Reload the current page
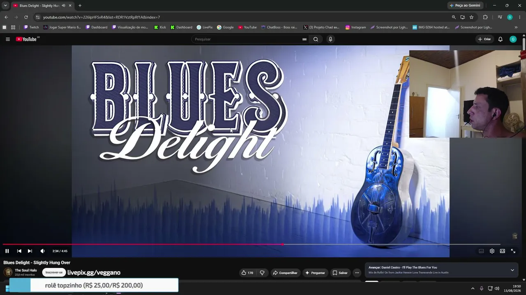 point(26,17)
